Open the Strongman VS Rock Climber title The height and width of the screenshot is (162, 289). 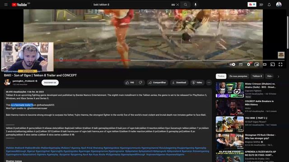pyautogui.click(x=260, y=137)
